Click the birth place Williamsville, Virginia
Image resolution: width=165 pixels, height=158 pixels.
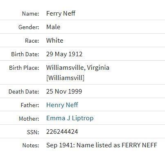pos(78,68)
